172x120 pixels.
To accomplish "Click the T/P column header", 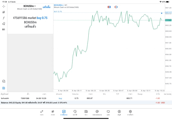I will click(x=118, y=94).
